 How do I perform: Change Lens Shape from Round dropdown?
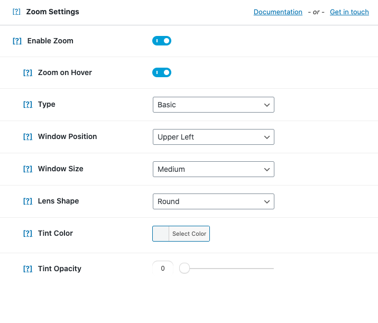[x=213, y=201]
